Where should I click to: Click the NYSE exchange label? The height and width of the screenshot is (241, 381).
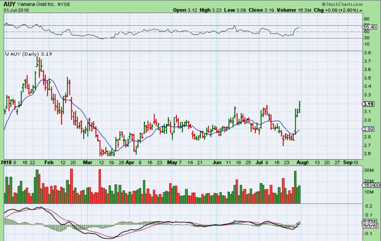(64, 4)
